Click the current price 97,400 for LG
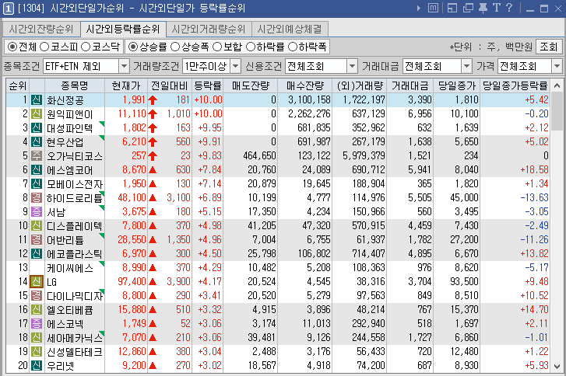This screenshot has height=376, width=566. [x=132, y=282]
